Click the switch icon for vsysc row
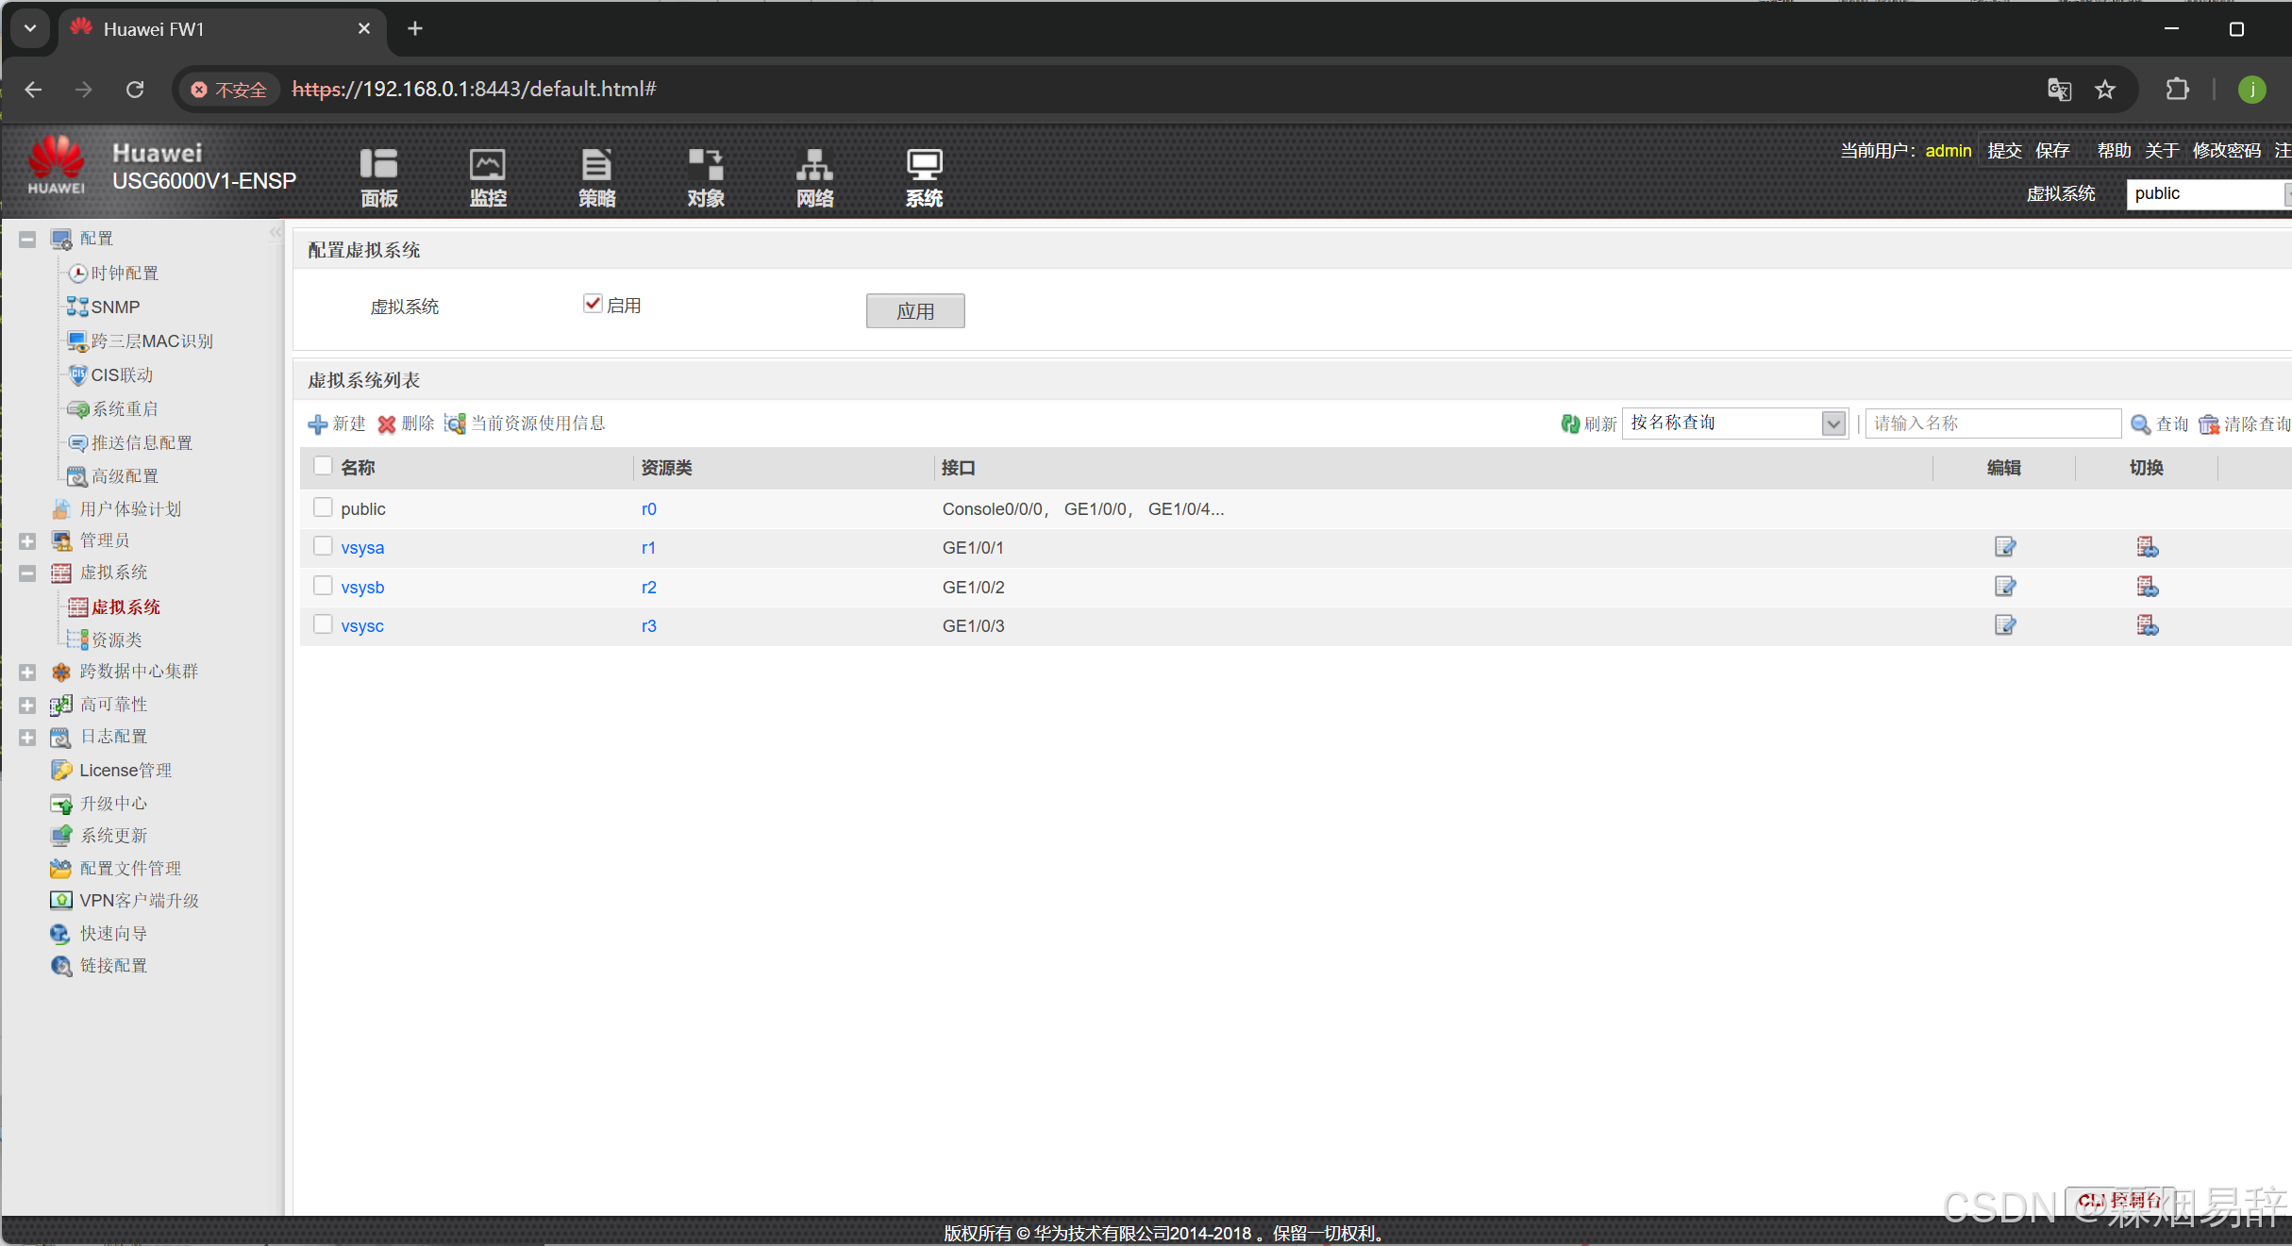This screenshot has width=2292, height=1246. point(2147,625)
